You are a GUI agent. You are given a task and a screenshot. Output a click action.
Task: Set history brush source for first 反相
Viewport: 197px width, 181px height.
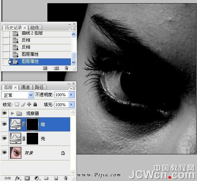6,40
